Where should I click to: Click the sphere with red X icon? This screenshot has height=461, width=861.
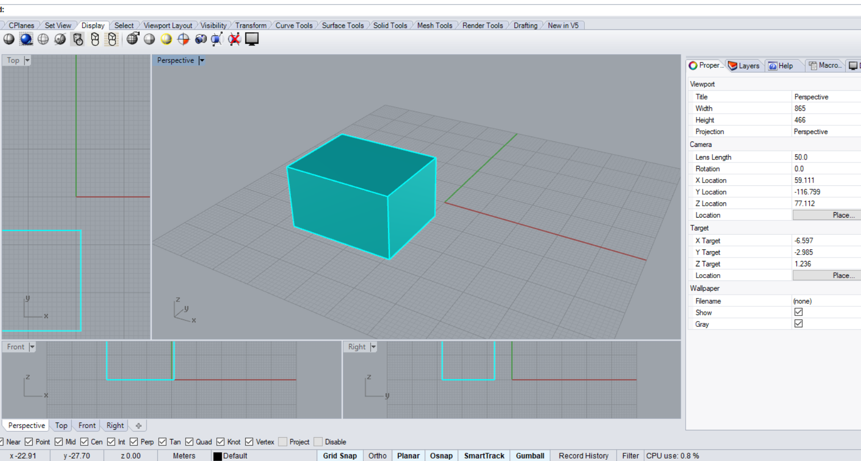point(234,39)
